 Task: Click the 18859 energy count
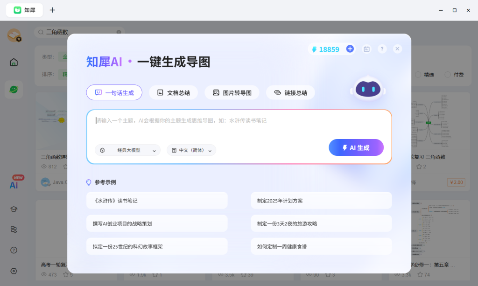329,49
